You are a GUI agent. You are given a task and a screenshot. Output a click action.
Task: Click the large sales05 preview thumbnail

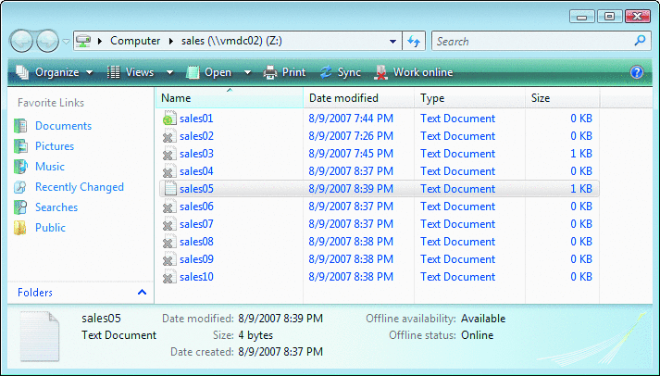[x=38, y=335]
